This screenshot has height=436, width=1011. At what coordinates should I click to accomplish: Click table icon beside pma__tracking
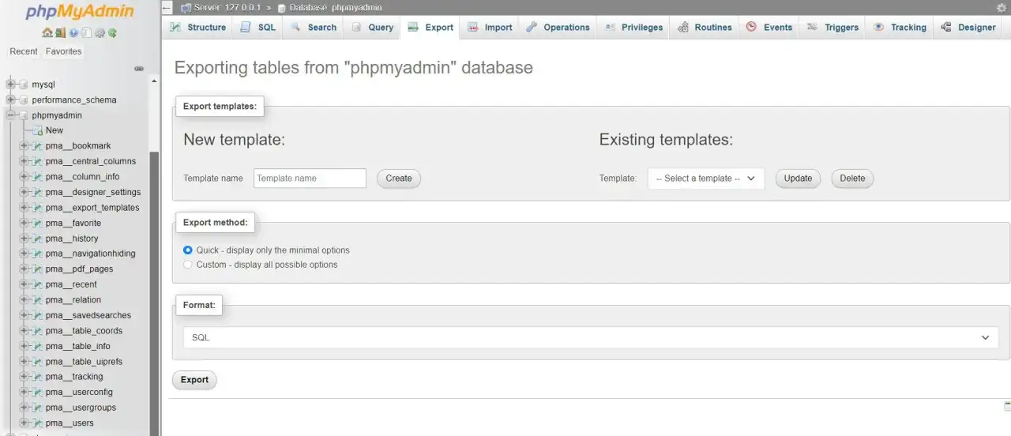pos(37,377)
